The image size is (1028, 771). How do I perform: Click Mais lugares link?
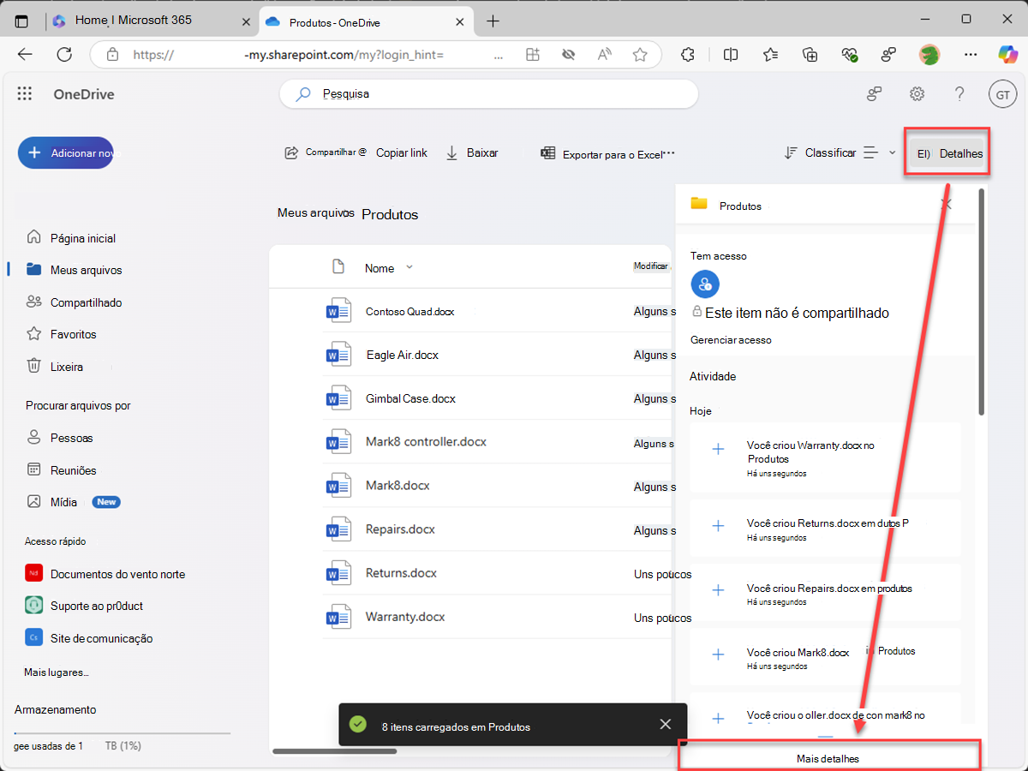pyautogui.click(x=57, y=672)
